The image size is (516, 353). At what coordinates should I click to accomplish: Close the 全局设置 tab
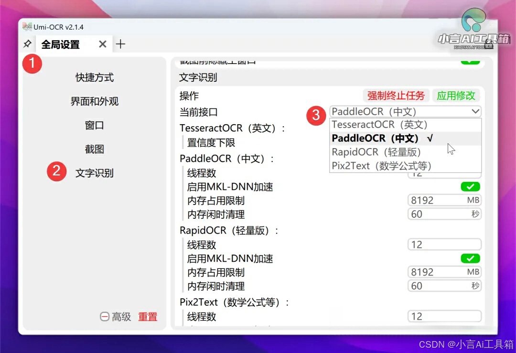(103, 44)
